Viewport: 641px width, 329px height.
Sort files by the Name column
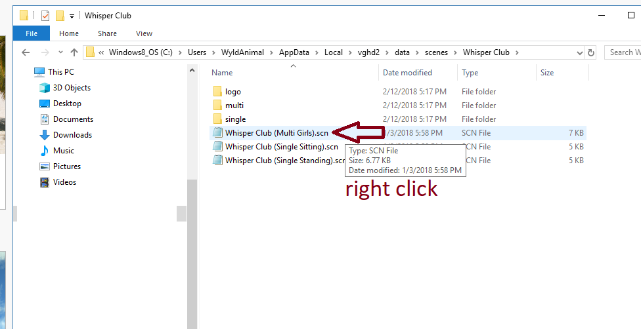(x=222, y=73)
